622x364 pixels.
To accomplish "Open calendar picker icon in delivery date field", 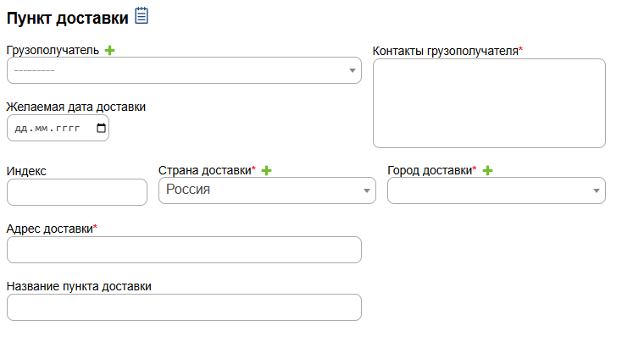I will pyautogui.click(x=102, y=129).
